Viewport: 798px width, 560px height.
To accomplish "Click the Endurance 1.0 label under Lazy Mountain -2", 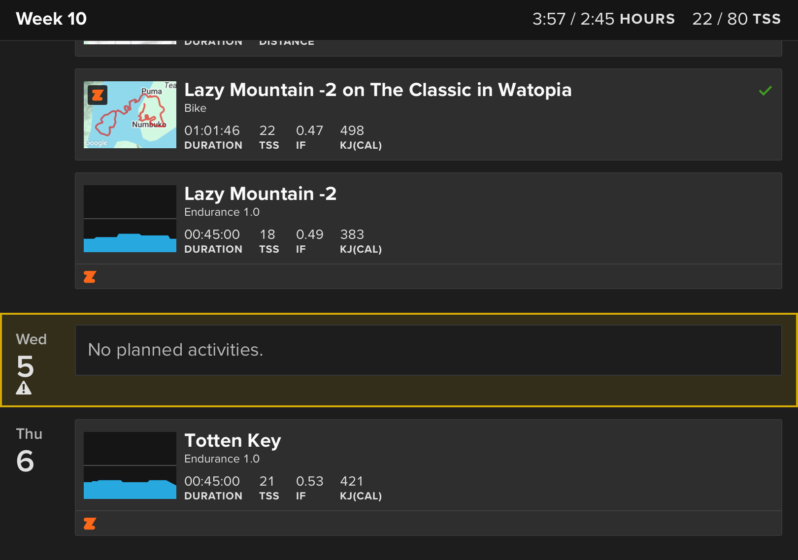I will pos(222,212).
